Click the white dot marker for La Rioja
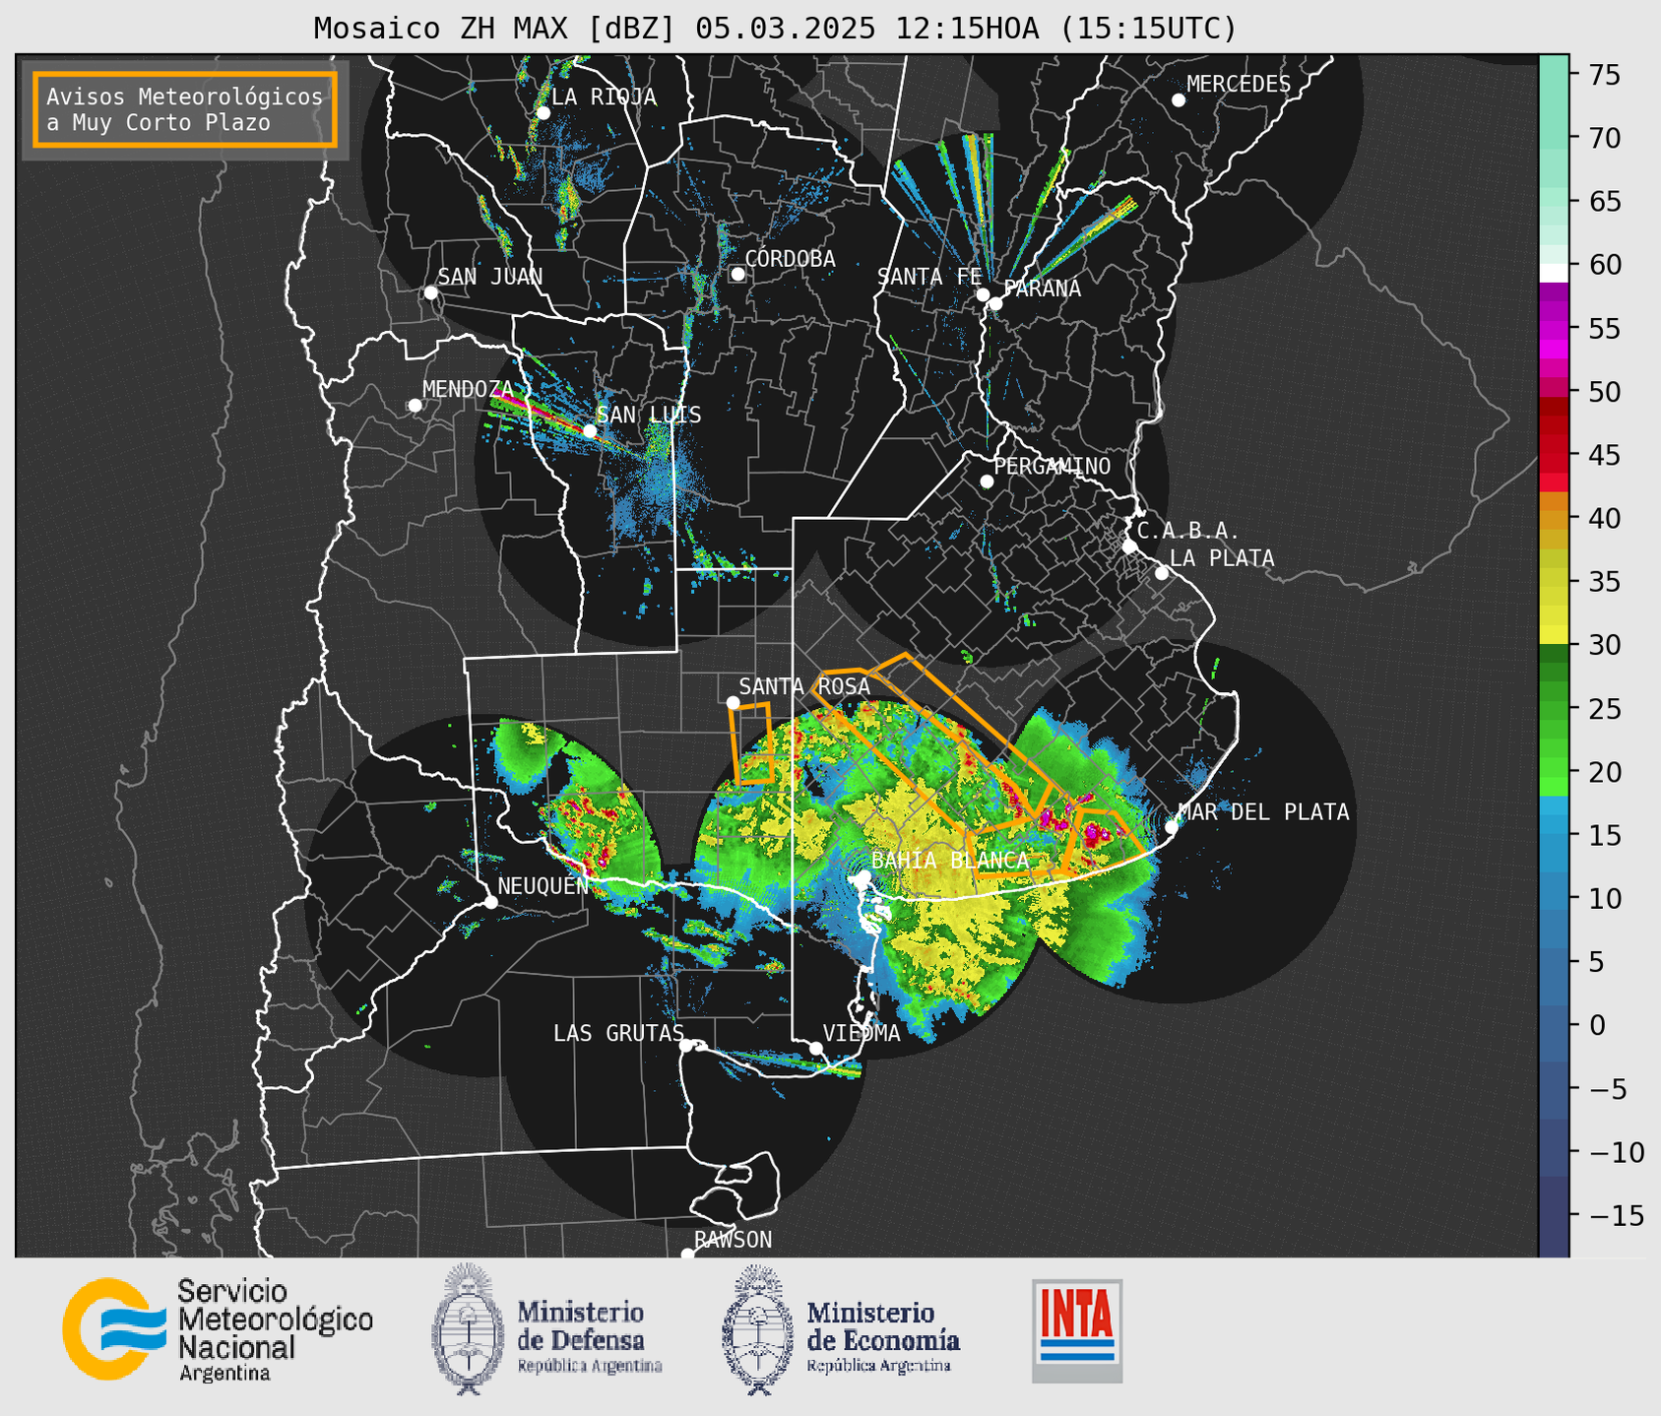This screenshot has height=1416, width=1661. (543, 113)
